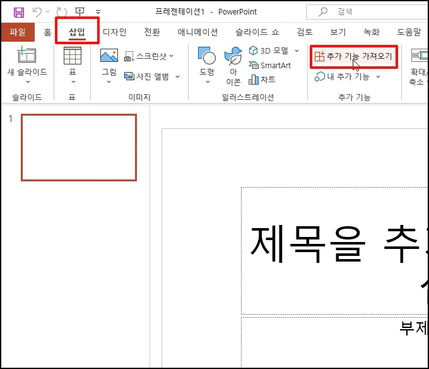This screenshot has height=369, width=429.
Task: Expand the 스크린샷 dropdown arrow
Action: point(172,56)
